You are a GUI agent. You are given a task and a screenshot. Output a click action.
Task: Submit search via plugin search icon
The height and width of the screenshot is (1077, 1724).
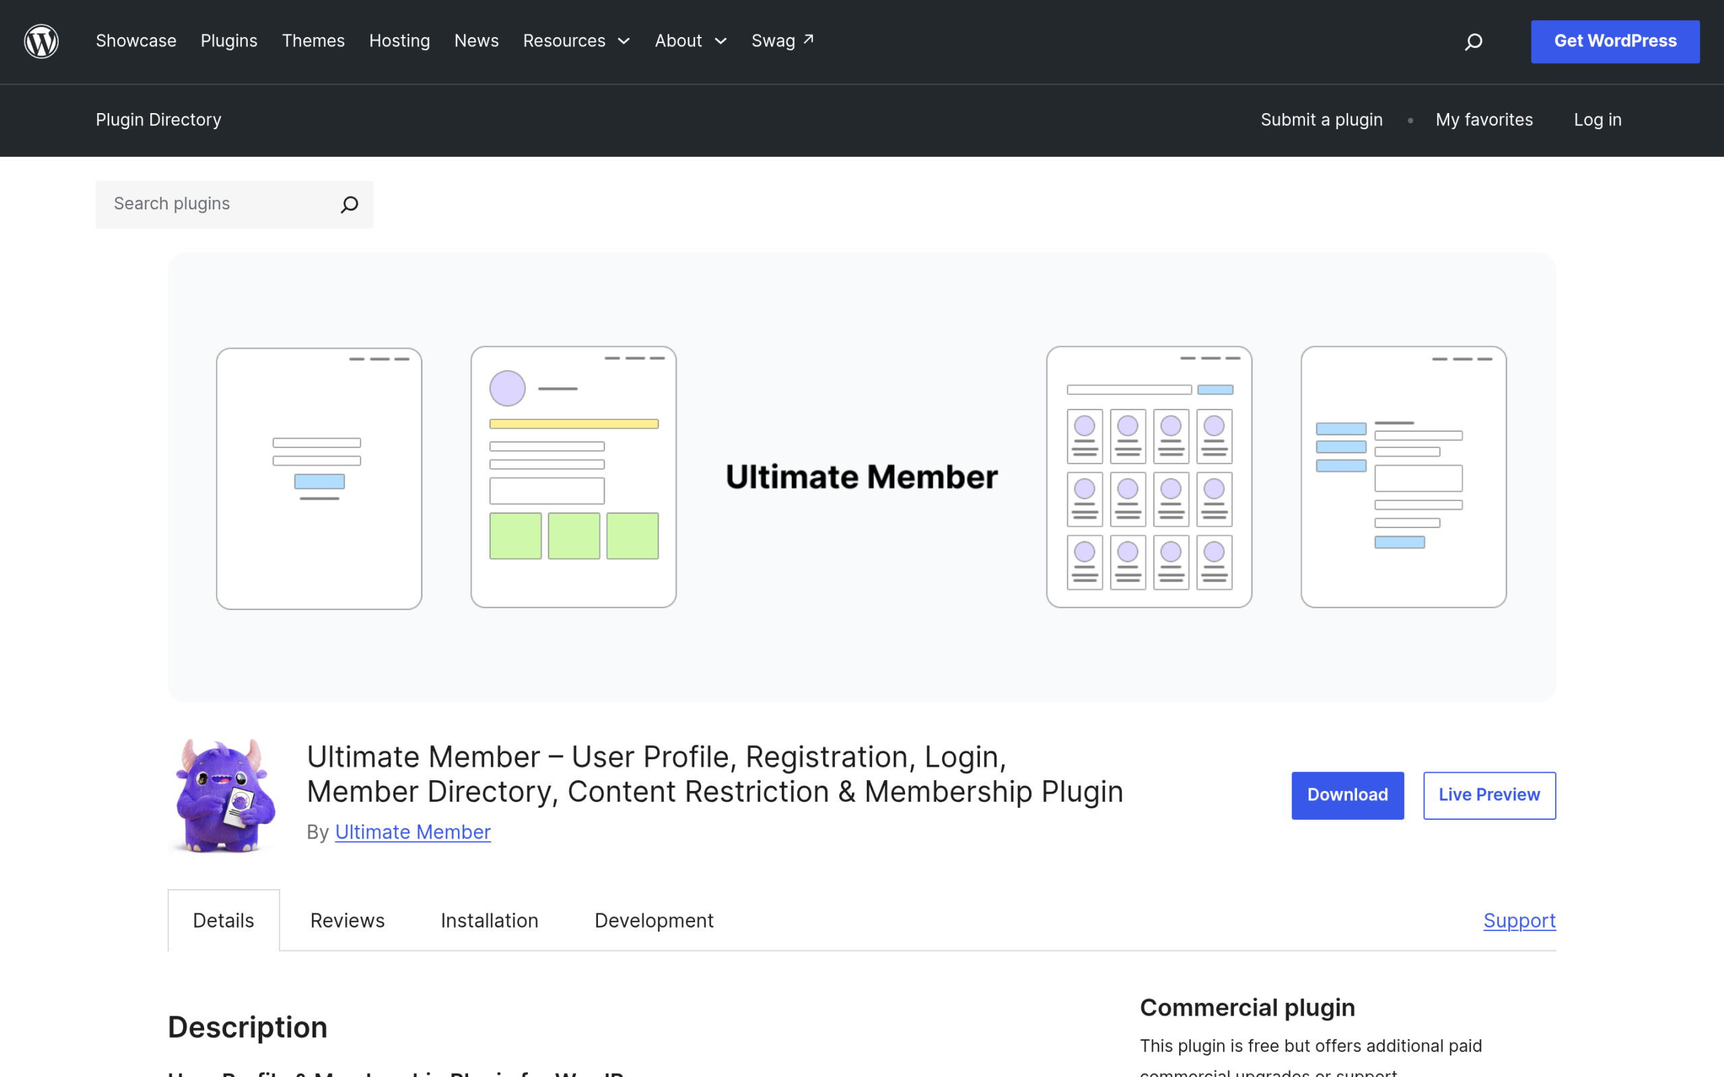[x=349, y=205]
